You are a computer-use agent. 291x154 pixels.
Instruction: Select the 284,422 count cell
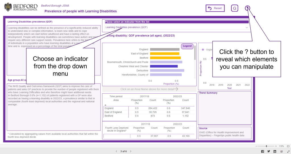(x=153, y=108)
